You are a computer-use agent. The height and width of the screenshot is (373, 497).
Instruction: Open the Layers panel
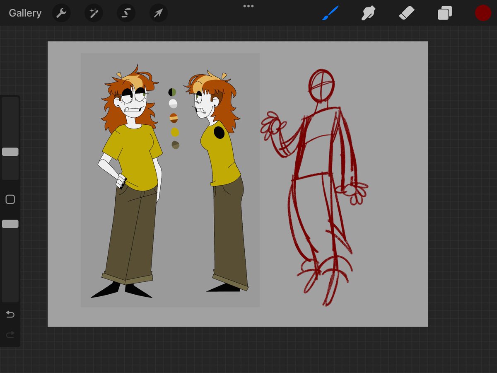pos(445,13)
